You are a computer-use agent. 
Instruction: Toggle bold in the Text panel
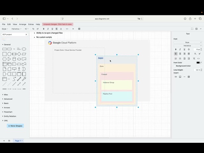pyautogui.click(x=176, y=49)
